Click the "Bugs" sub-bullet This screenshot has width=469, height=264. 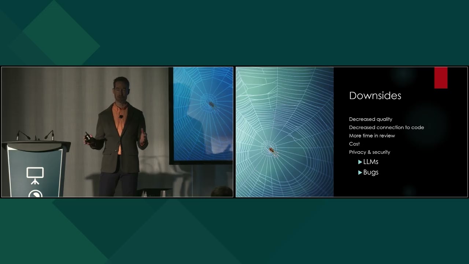[371, 172]
